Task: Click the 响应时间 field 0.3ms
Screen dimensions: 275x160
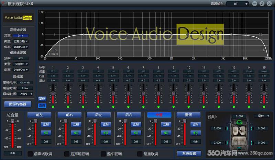Action: 25,88
